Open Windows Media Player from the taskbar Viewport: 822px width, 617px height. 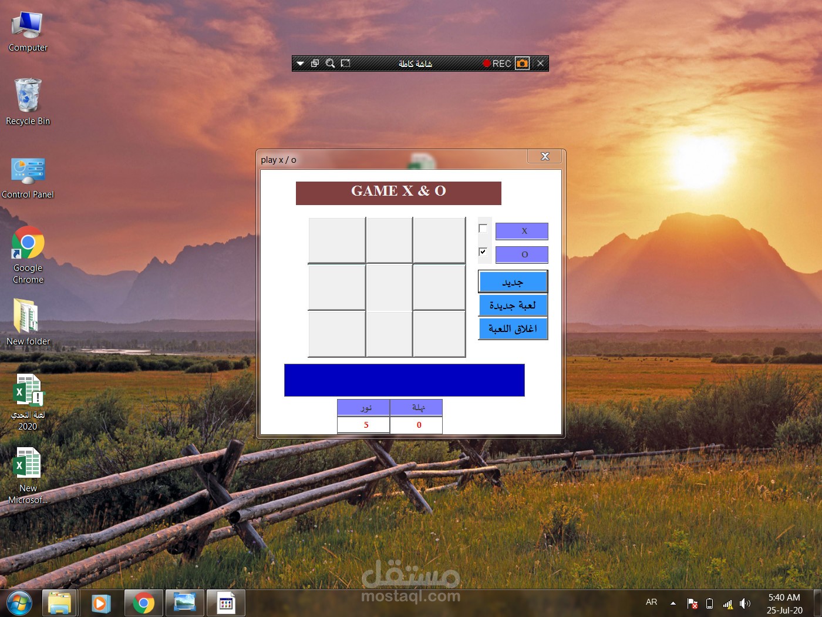(100, 603)
